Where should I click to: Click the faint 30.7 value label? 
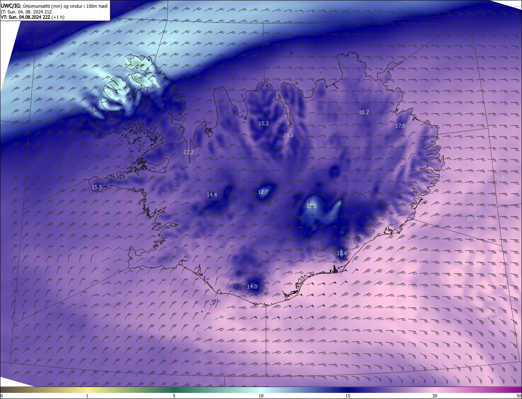point(400,300)
